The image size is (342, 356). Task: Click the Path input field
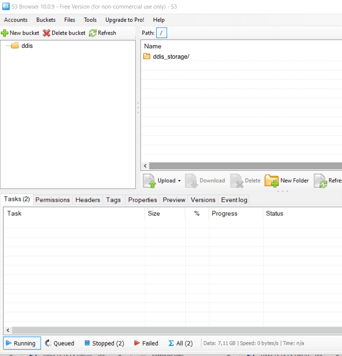point(162,33)
